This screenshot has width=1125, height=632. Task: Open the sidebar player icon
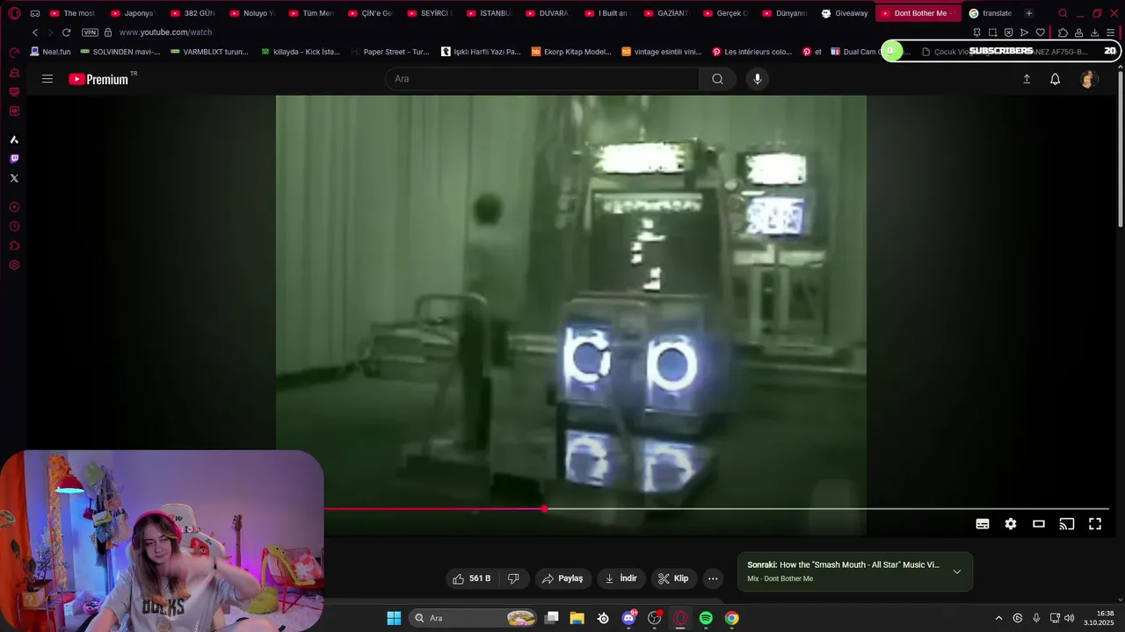point(14,207)
